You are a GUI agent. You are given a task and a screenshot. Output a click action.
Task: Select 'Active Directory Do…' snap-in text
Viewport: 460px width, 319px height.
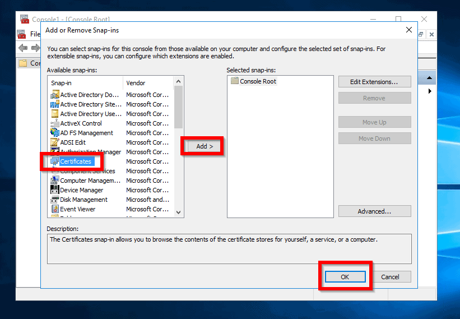tap(90, 95)
